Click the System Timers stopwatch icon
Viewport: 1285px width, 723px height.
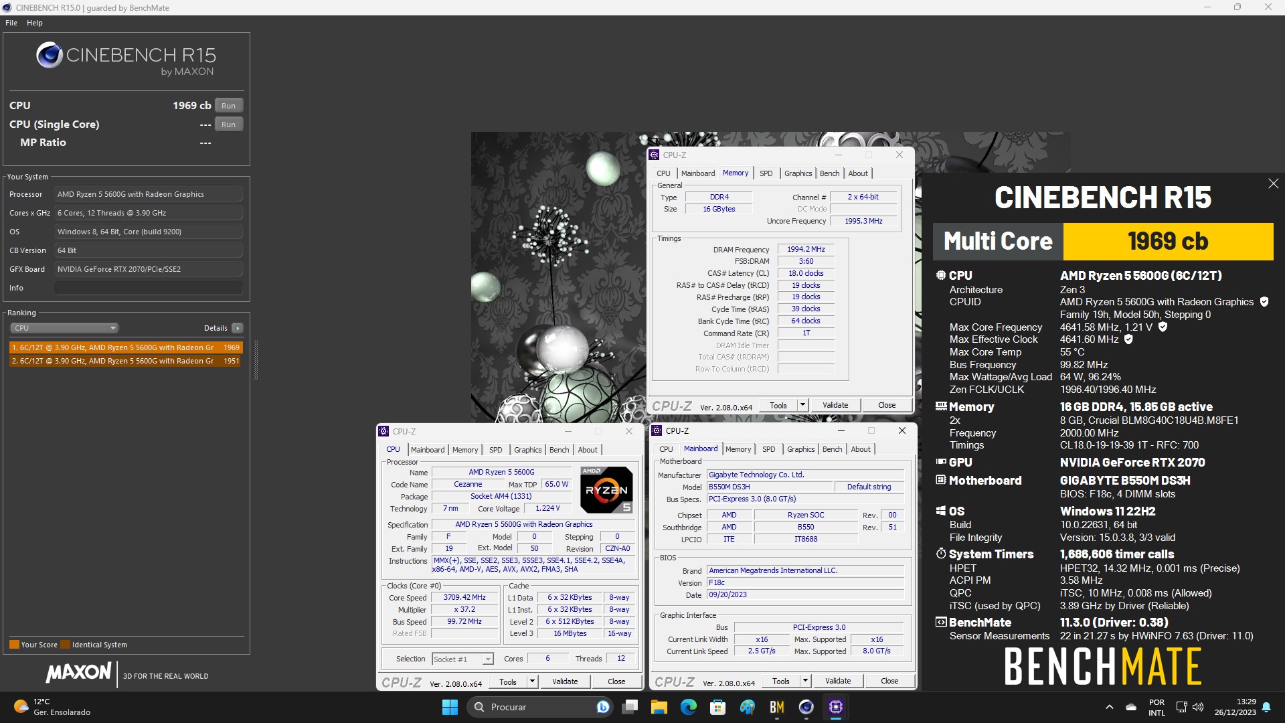point(941,554)
